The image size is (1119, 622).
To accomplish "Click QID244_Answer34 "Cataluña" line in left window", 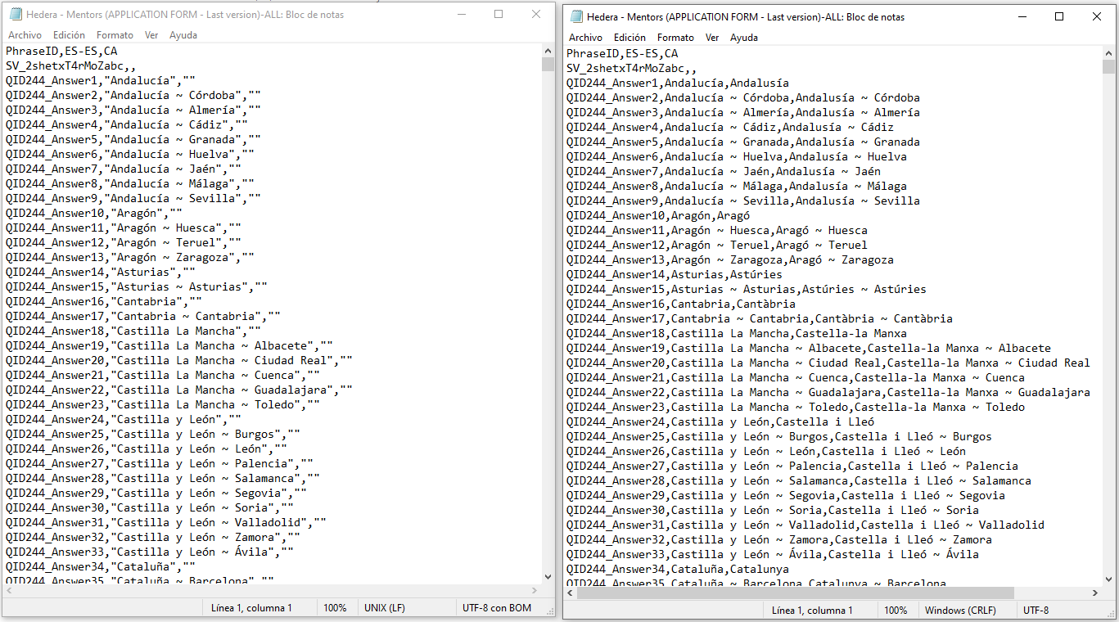I will (x=101, y=566).
